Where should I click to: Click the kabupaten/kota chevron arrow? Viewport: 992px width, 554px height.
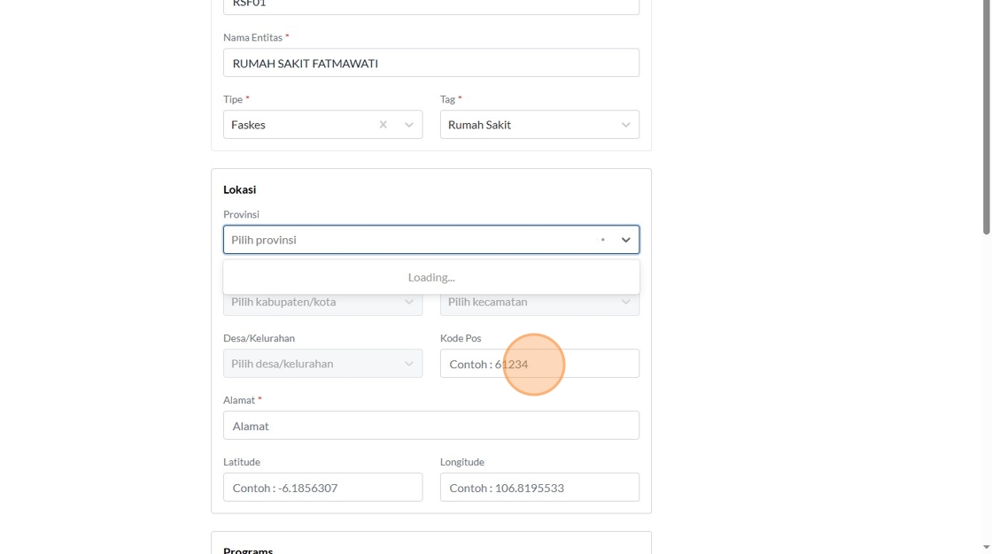click(409, 302)
